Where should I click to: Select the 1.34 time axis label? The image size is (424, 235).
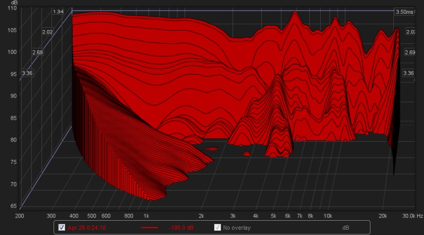[58, 12]
